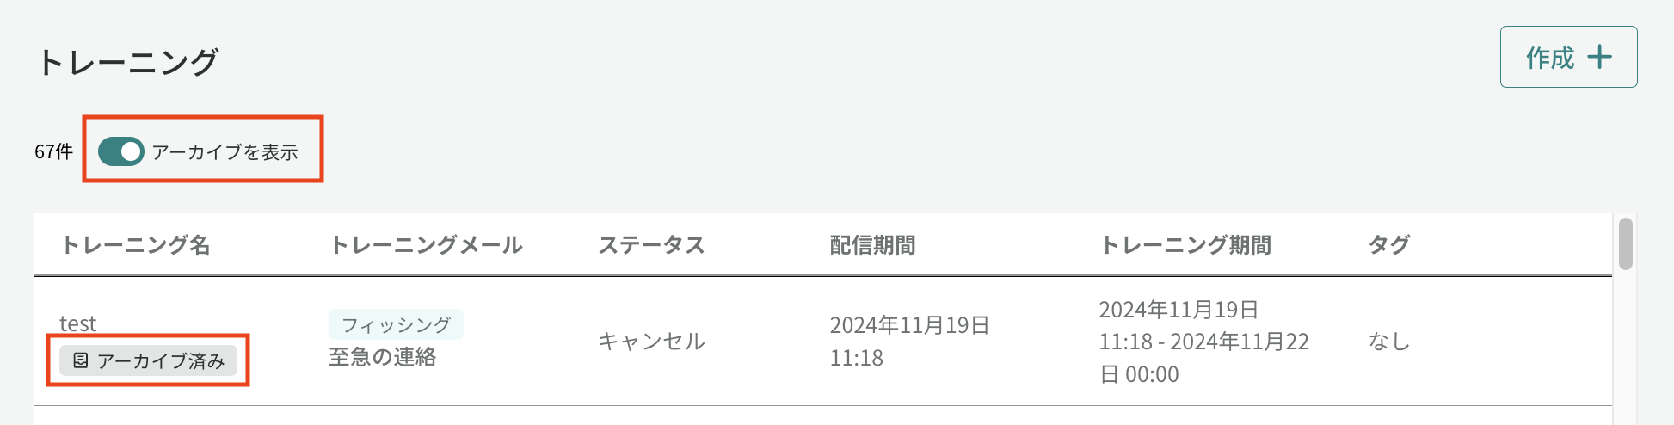Click the アーカイブを表示 label text
The width and height of the screenshot is (1674, 425).
point(225,152)
